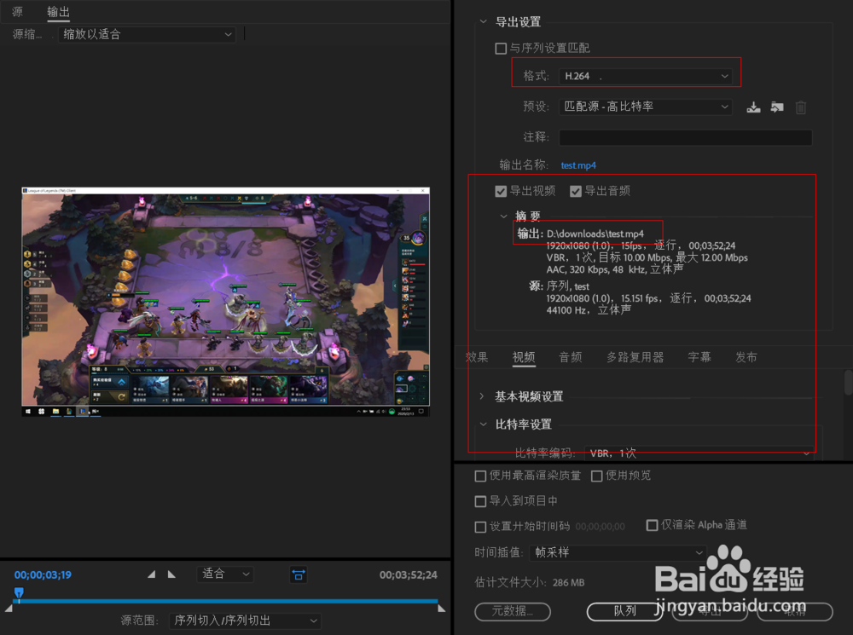Click the blue playhead marker
853x635 pixels.
pos(19,592)
